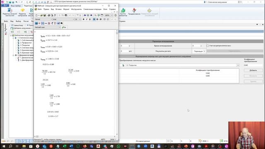Click the Mathcad horizontal scrollbar

pos(75,137)
